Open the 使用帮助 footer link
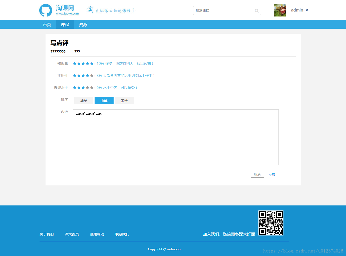The height and width of the screenshot is (256, 346). (97, 234)
